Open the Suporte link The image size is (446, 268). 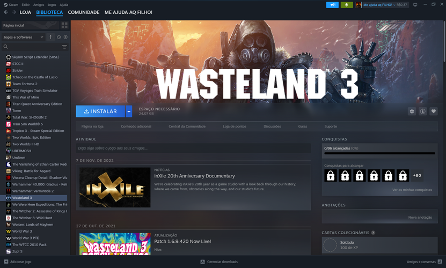331,126
